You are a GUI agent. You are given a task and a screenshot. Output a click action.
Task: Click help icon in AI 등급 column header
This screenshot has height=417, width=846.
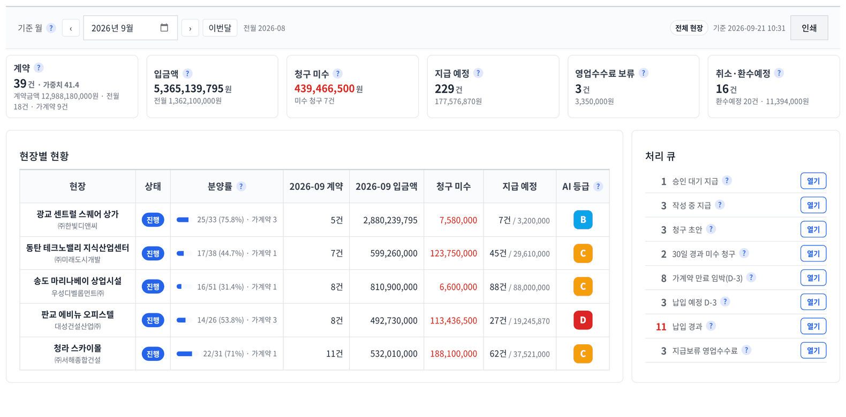coord(598,186)
